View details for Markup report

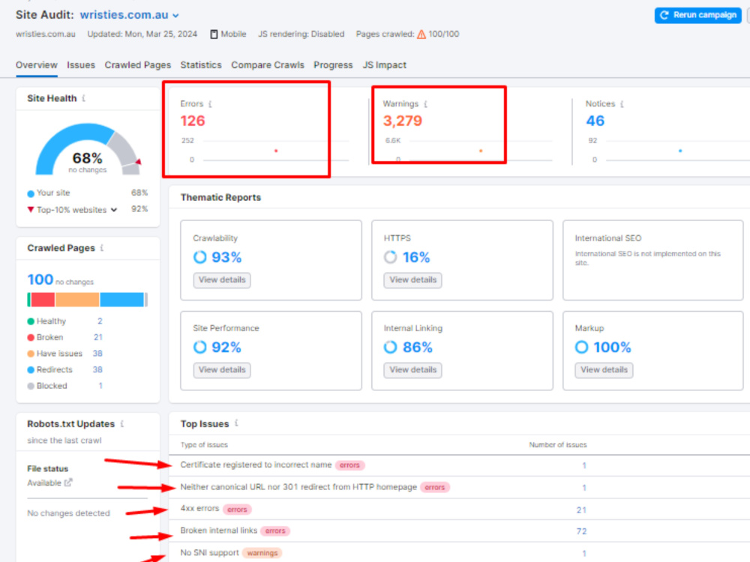[604, 370]
